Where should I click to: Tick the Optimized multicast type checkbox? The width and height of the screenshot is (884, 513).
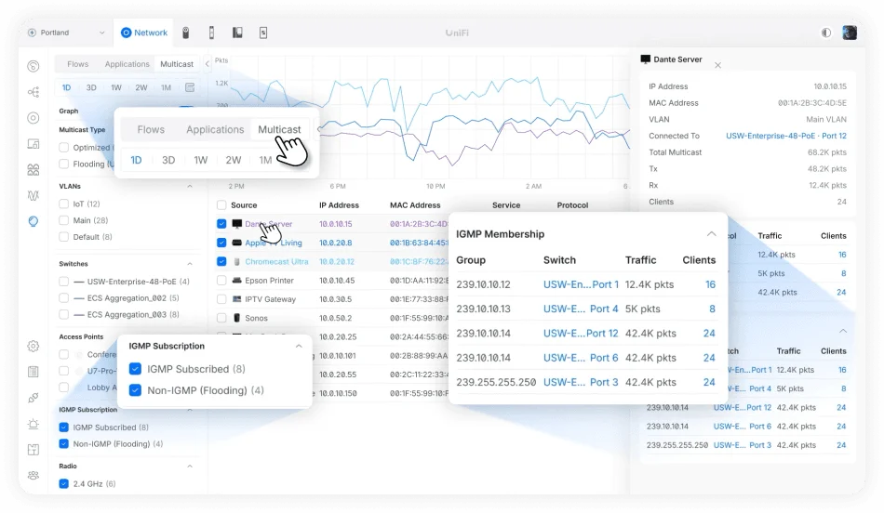63,148
